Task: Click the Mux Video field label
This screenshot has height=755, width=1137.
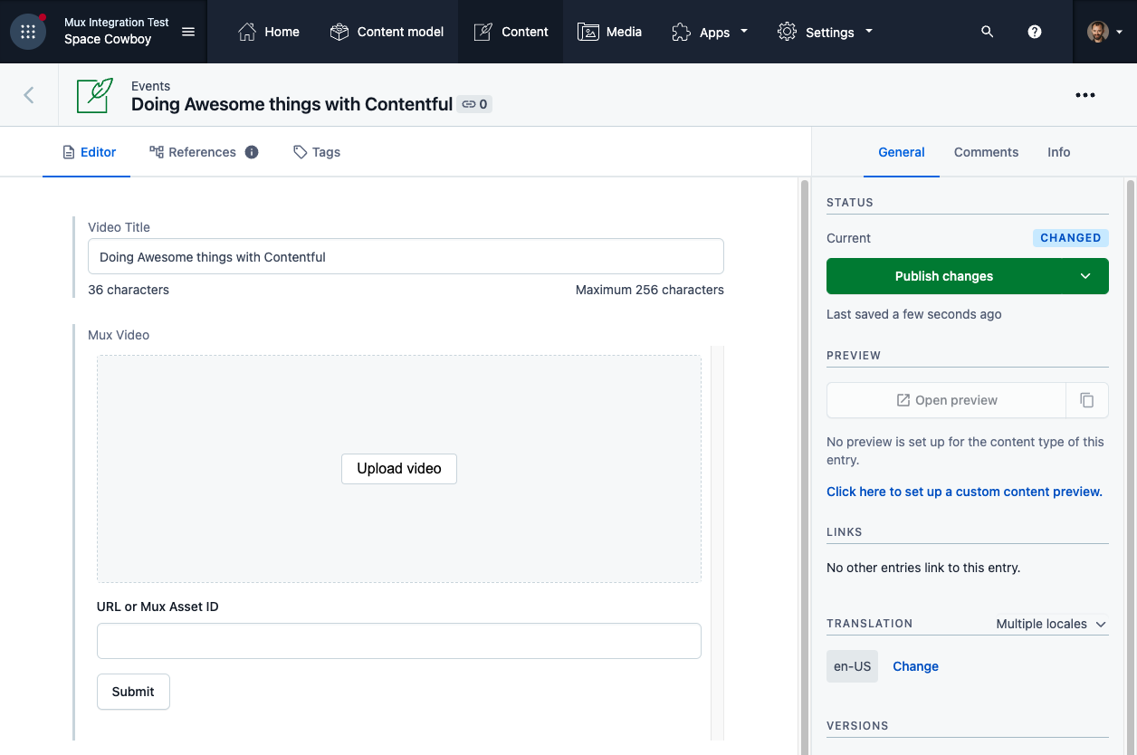Action: [119, 335]
